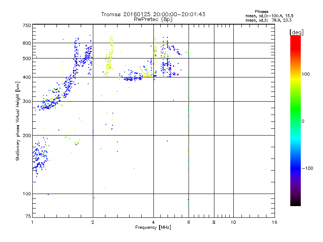Click the x-axis frequency tick label '16'
Screen dimensions: 323x242
tap(275, 222)
